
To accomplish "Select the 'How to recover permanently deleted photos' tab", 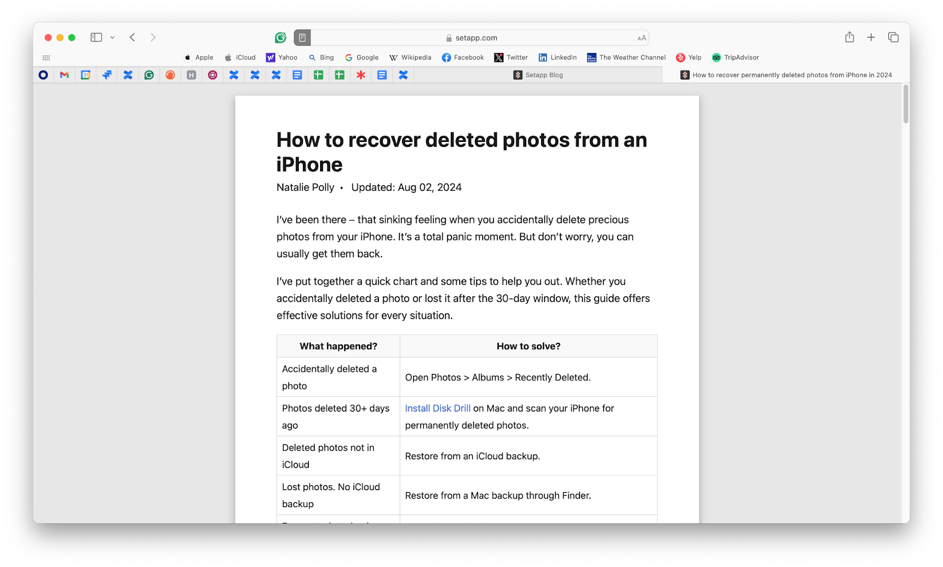I will [786, 75].
